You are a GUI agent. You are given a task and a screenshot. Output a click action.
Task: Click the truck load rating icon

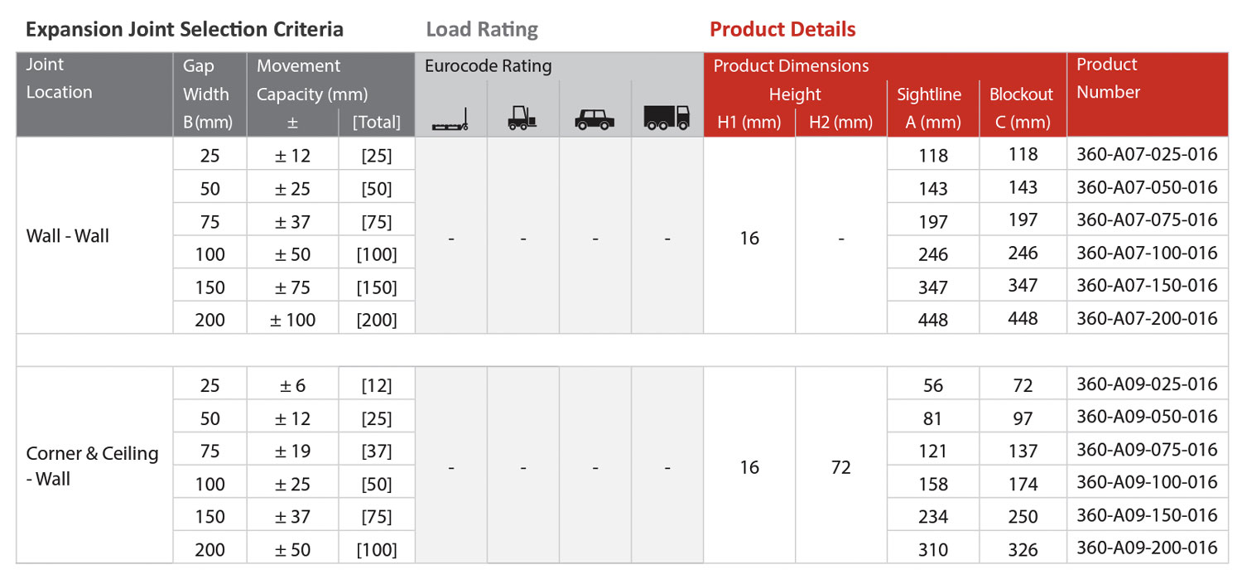click(x=667, y=118)
